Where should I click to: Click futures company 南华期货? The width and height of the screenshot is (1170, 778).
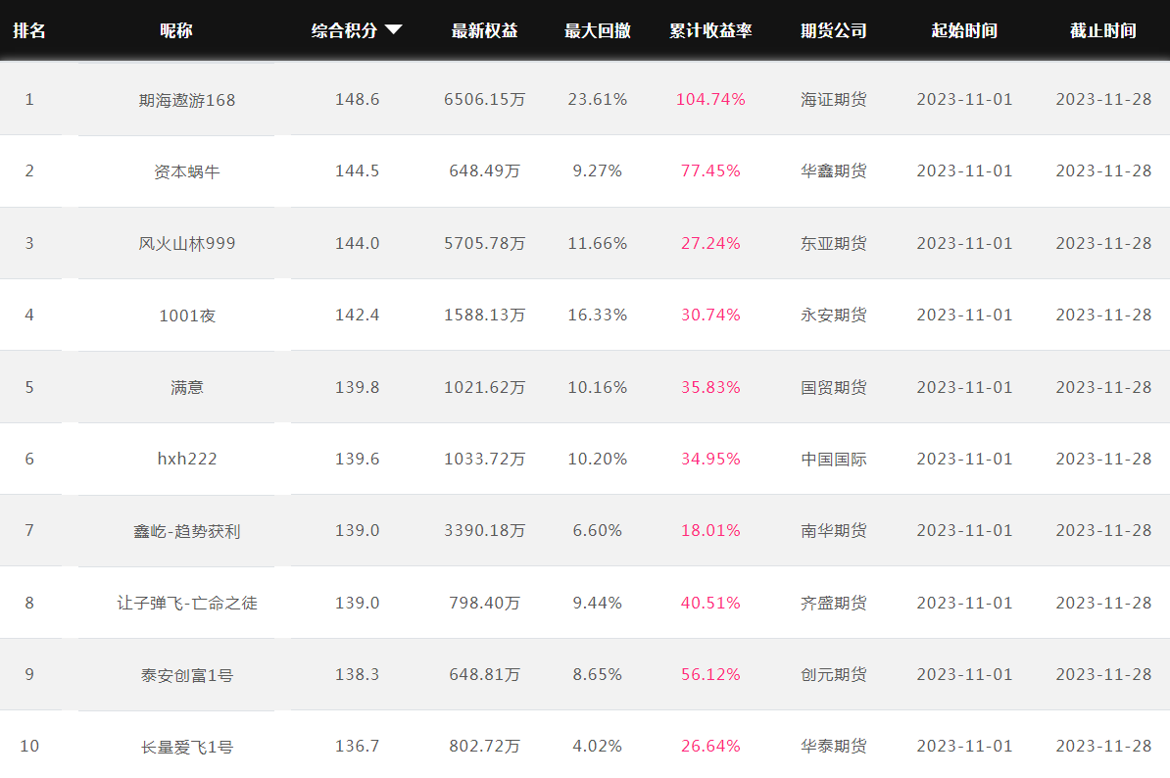pyautogui.click(x=834, y=530)
